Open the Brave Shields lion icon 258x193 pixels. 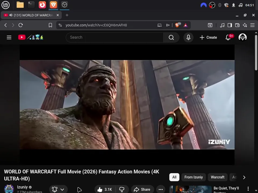(x=178, y=25)
